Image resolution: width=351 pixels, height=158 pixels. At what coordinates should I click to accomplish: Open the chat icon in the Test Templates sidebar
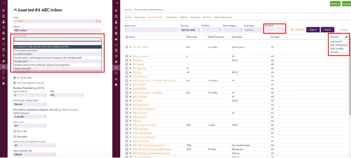(117, 84)
